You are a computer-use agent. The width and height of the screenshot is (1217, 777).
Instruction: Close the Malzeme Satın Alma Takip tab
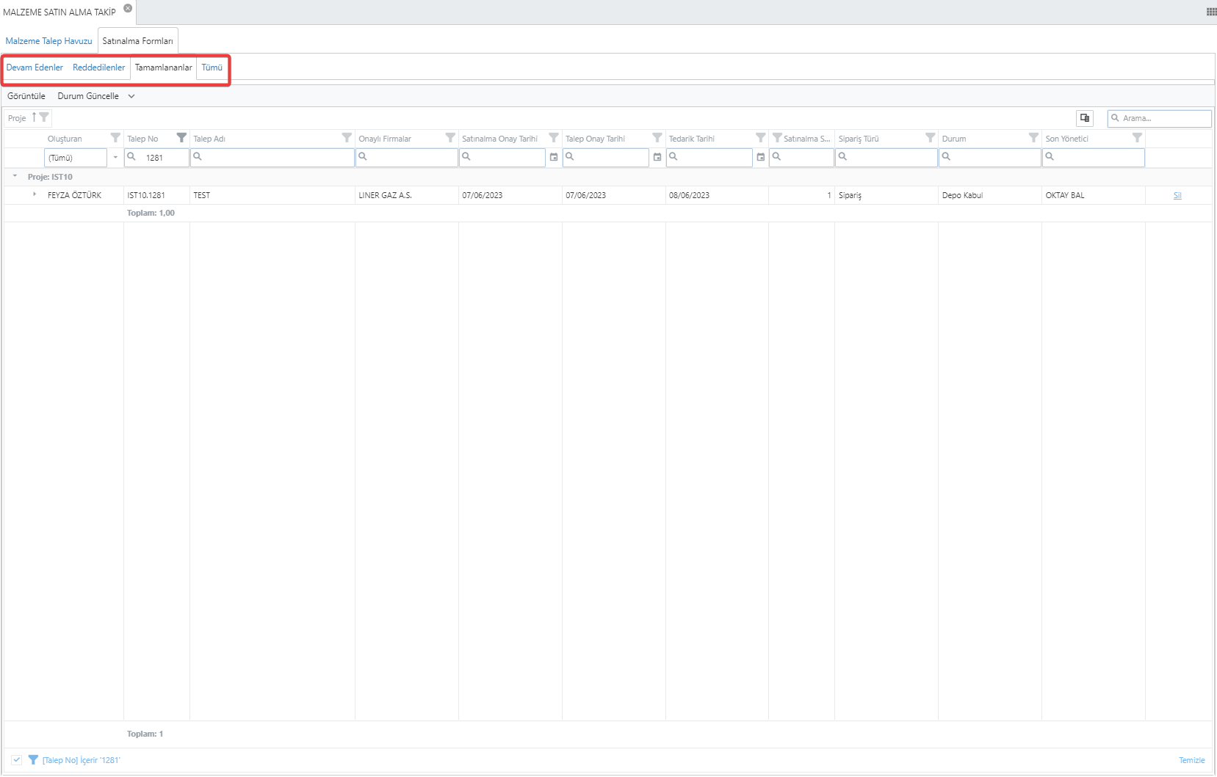pyautogui.click(x=128, y=9)
